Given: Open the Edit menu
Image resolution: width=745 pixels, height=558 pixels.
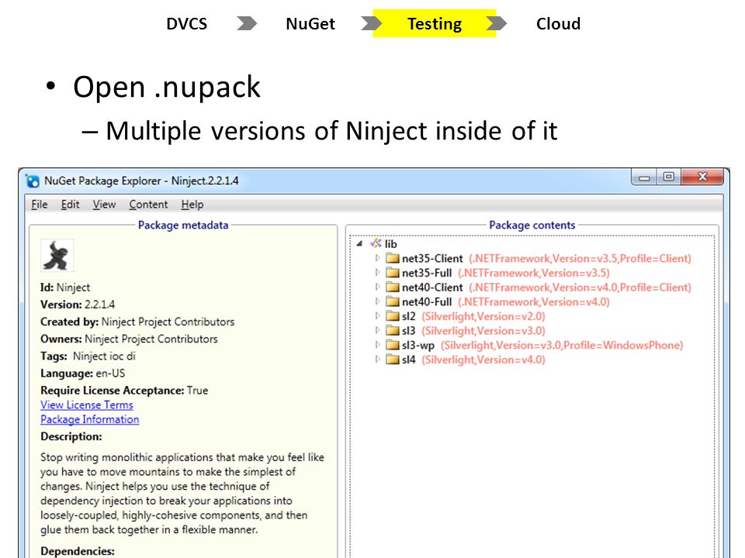Looking at the screenshot, I should (70, 205).
